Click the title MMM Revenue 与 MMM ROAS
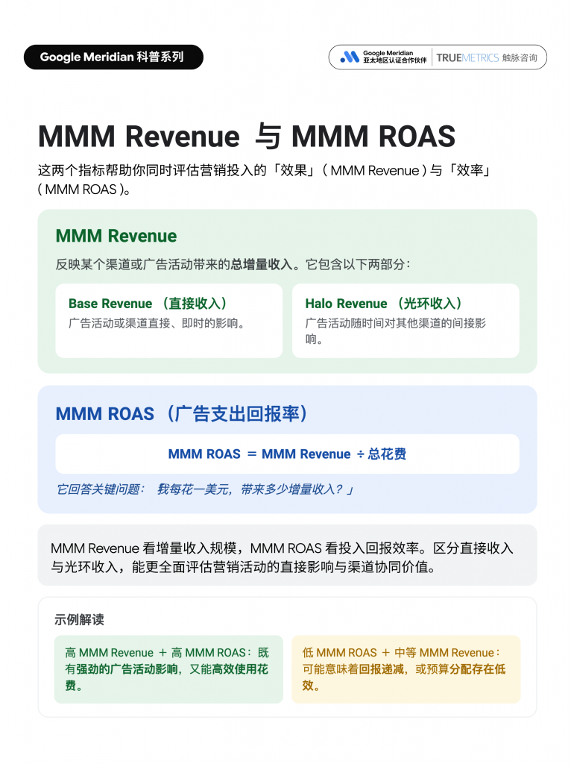The width and height of the screenshot is (571, 764). tap(247, 136)
